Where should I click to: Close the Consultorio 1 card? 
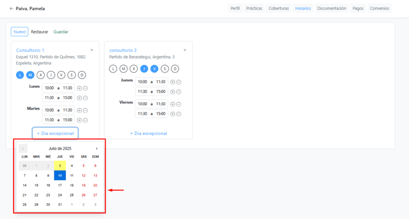92,50
